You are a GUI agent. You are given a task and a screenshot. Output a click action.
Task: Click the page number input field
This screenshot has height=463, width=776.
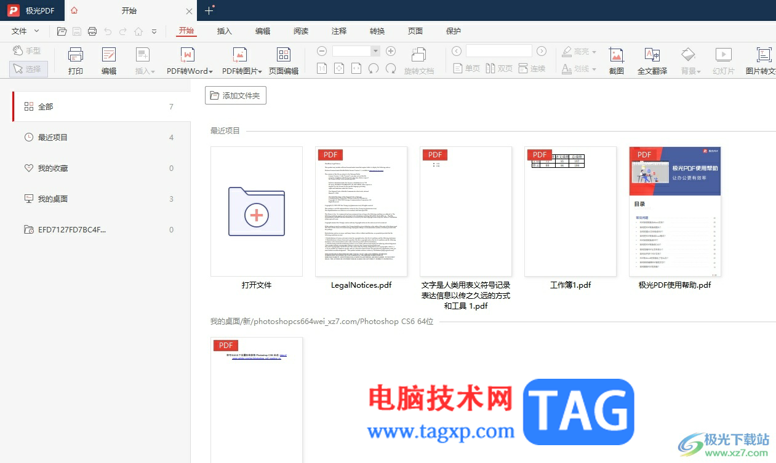pos(498,51)
